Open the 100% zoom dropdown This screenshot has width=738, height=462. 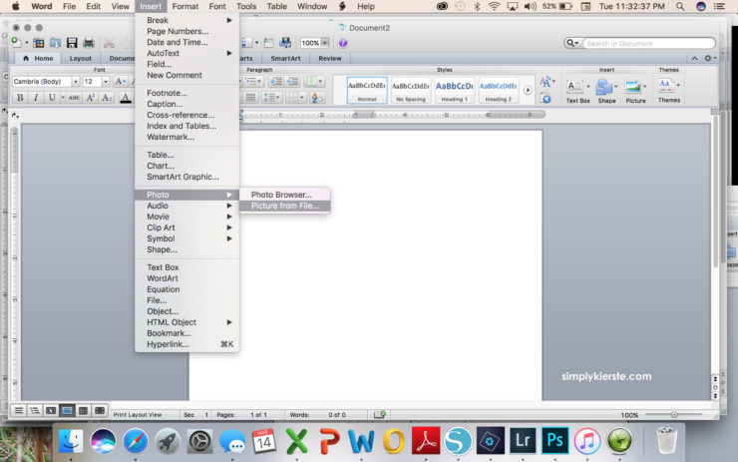click(325, 43)
